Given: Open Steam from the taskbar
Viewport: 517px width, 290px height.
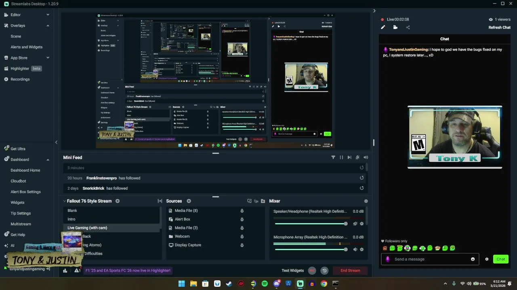Looking at the screenshot, I should point(229,284).
